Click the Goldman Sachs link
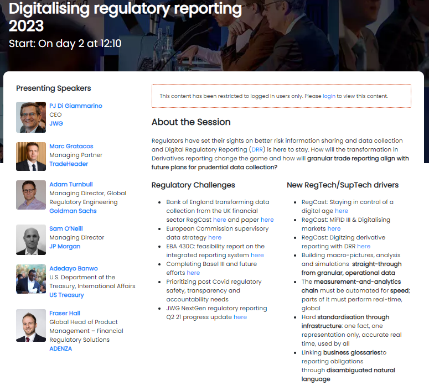Screen dimensions: 429x391 coord(73,211)
